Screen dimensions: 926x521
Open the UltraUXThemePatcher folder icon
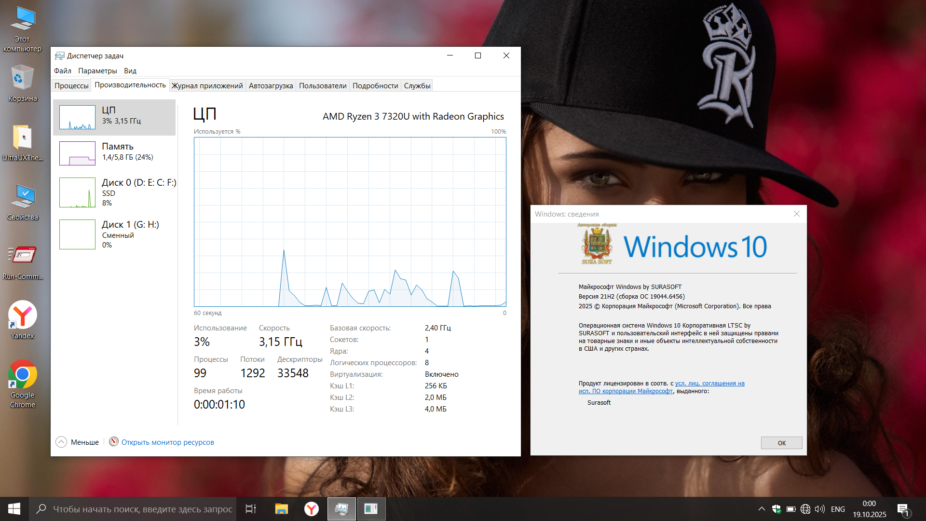click(x=22, y=138)
